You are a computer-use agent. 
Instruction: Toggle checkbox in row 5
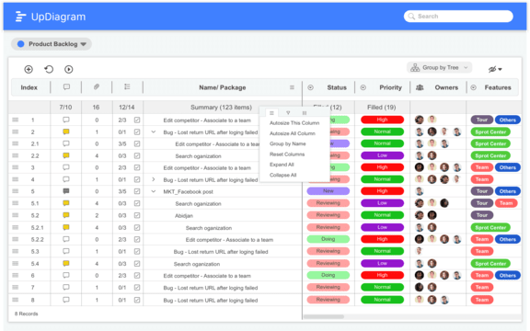click(x=137, y=191)
